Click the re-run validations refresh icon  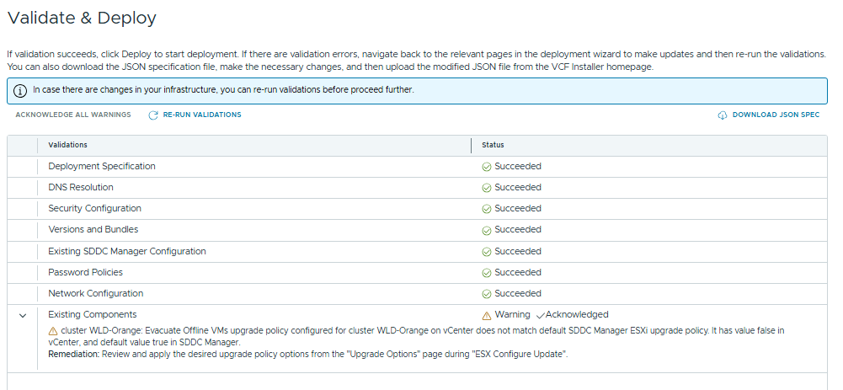(x=153, y=115)
